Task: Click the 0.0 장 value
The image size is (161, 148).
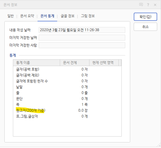Action: point(83,110)
